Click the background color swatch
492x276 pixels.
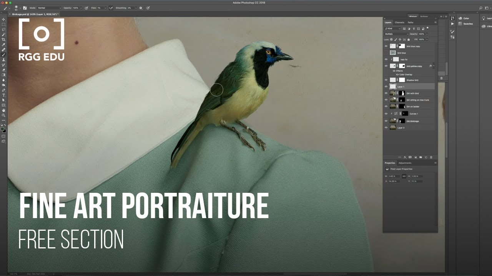pyautogui.click(x=5, y=131)
